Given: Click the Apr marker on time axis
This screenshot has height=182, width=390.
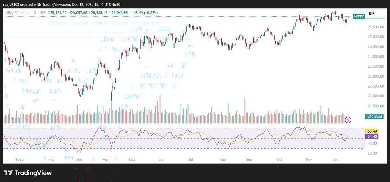Looking at the screenshot, I should [106, 160].
